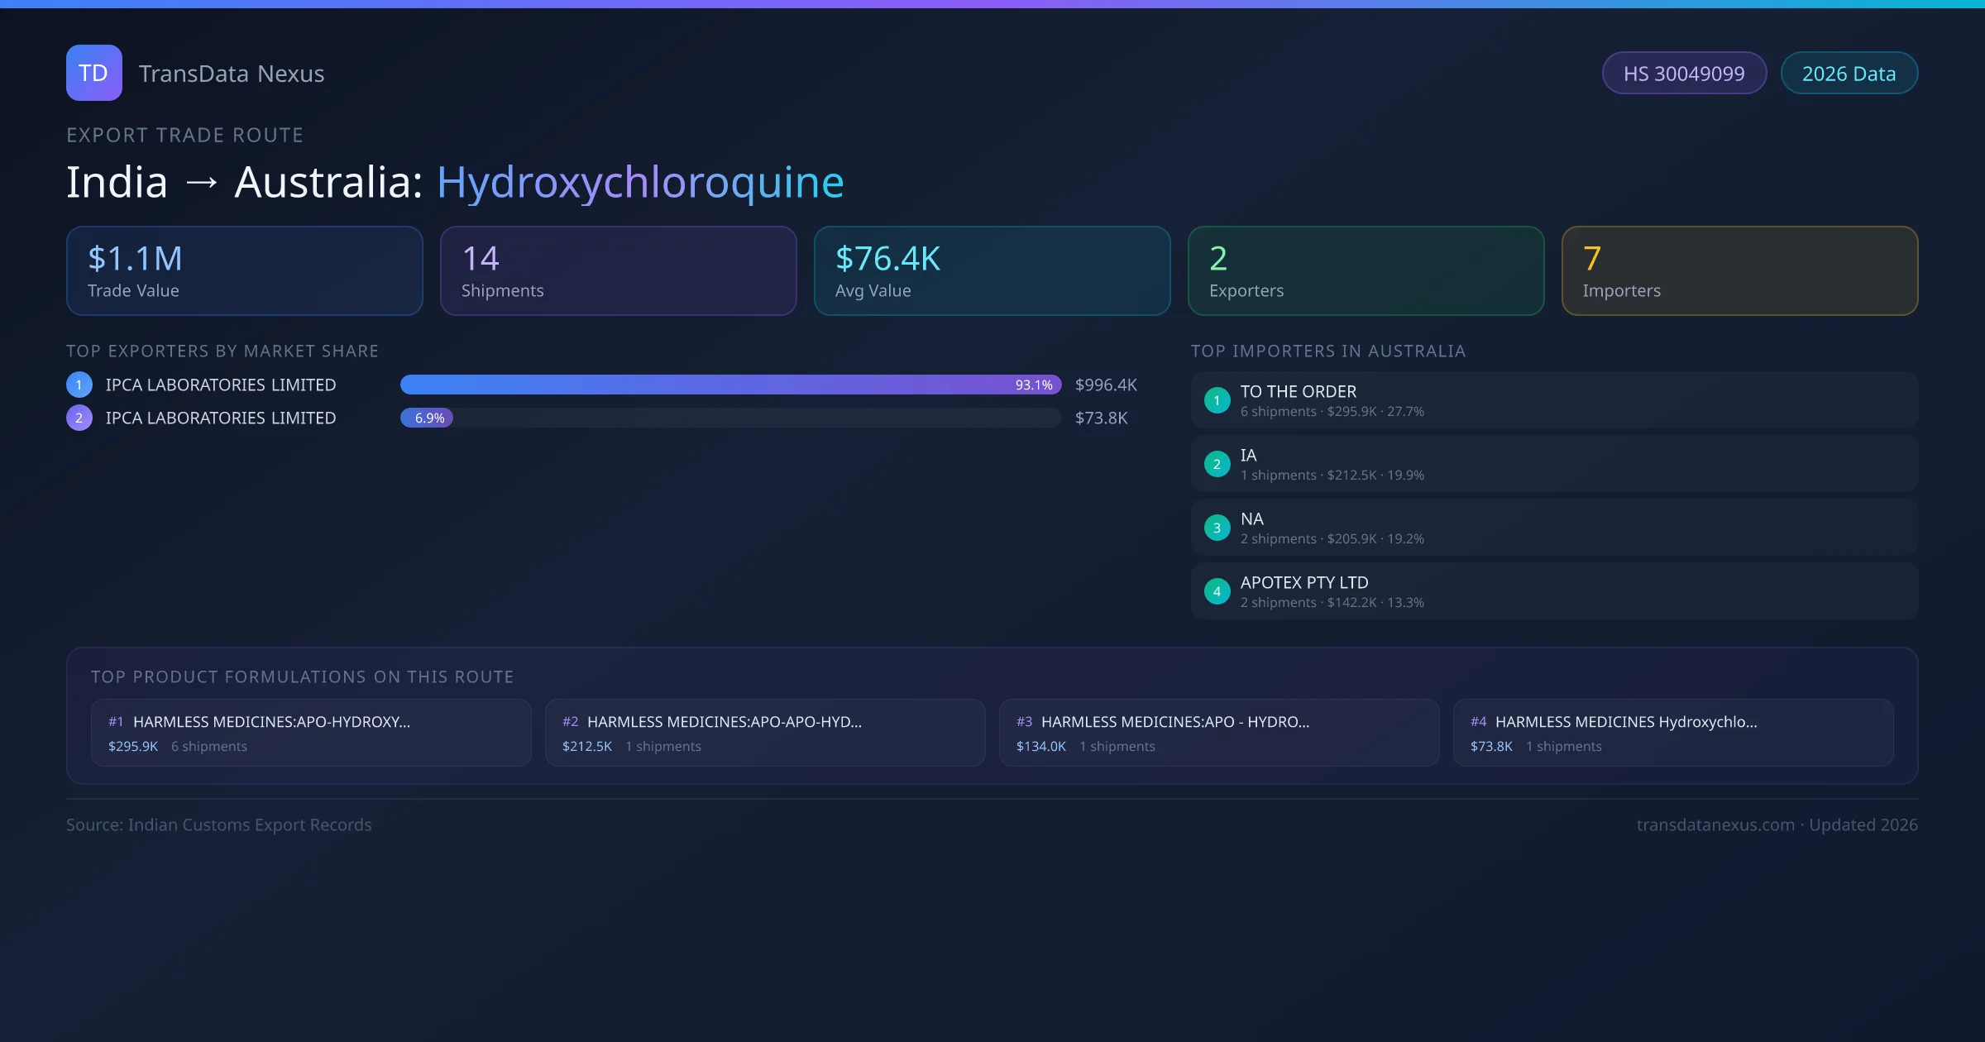Click the 6.9% market share bar

427,418
